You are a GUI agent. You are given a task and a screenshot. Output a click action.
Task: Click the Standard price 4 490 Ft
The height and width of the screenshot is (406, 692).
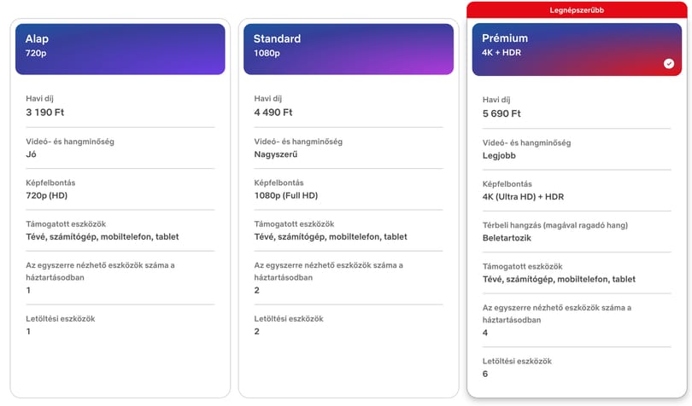(273, 112)
